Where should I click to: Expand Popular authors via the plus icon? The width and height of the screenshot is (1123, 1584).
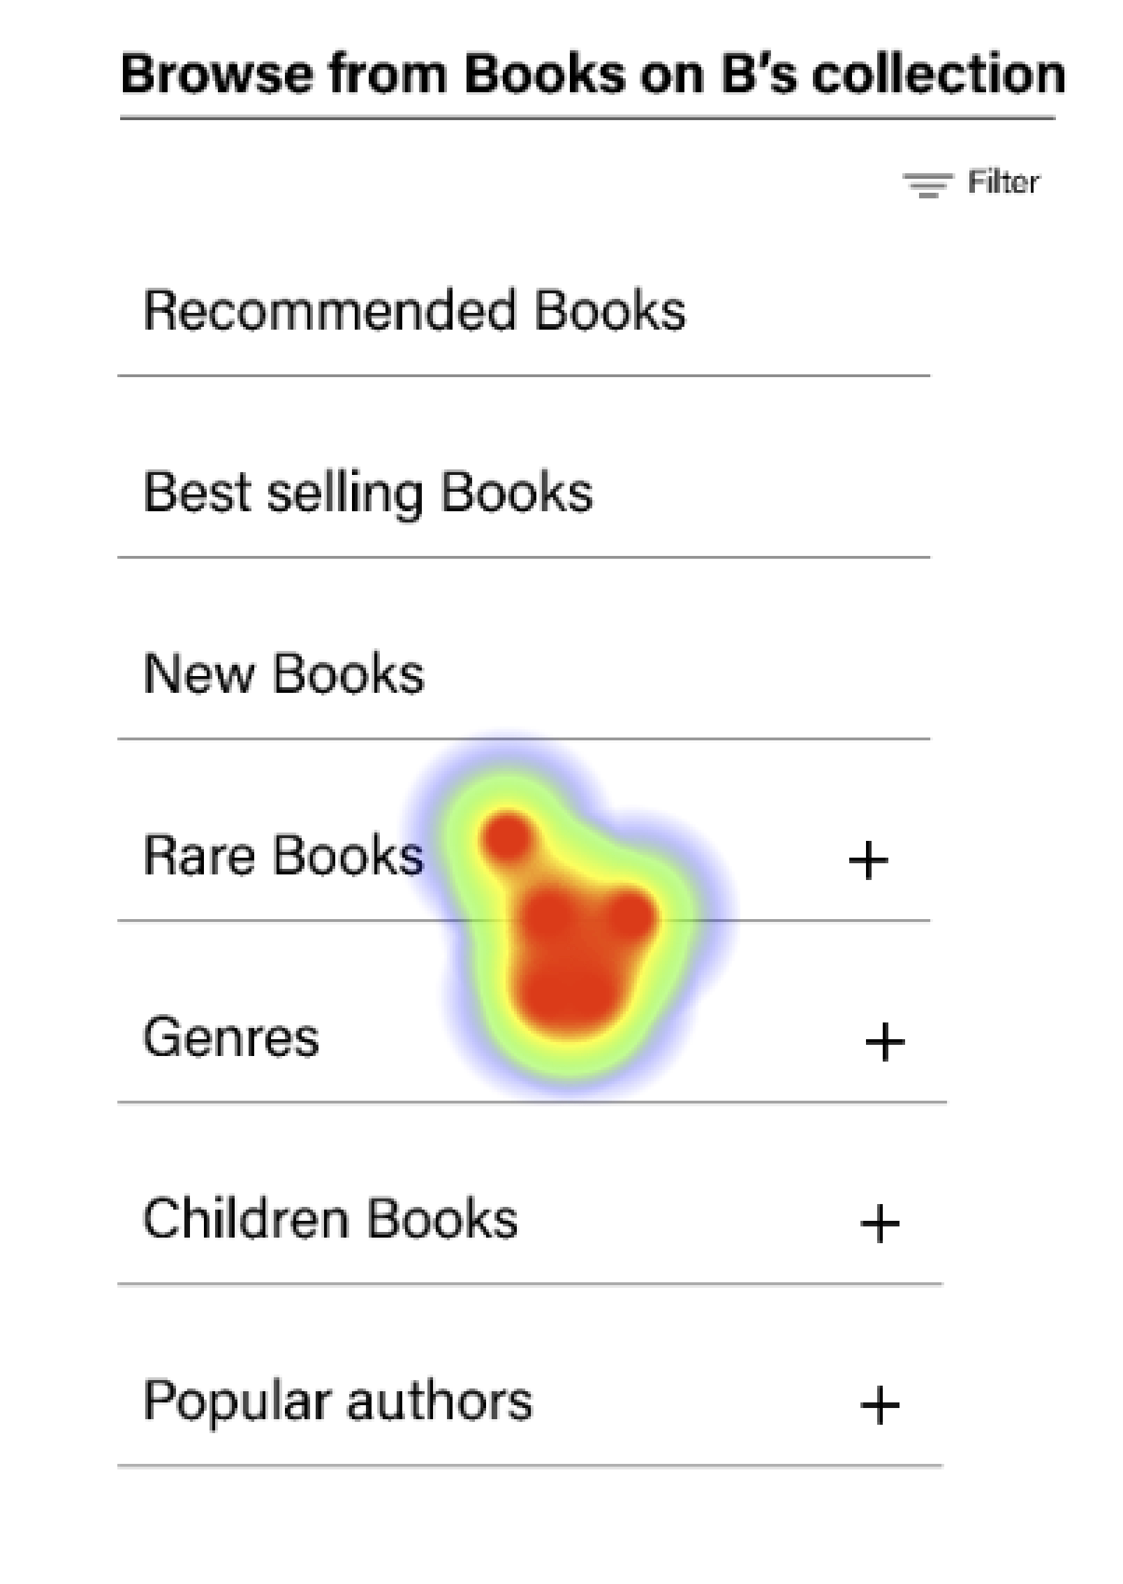[880, 1405]
